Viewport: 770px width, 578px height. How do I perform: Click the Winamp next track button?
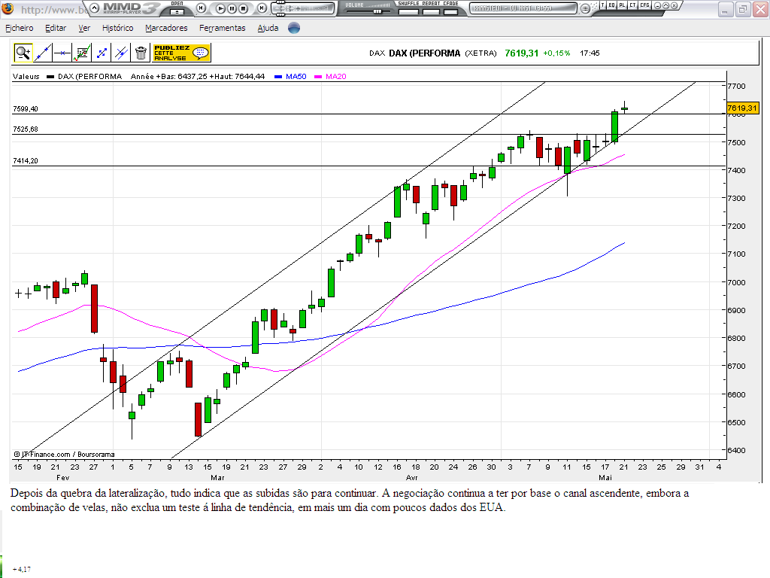(x=262, y=8)
